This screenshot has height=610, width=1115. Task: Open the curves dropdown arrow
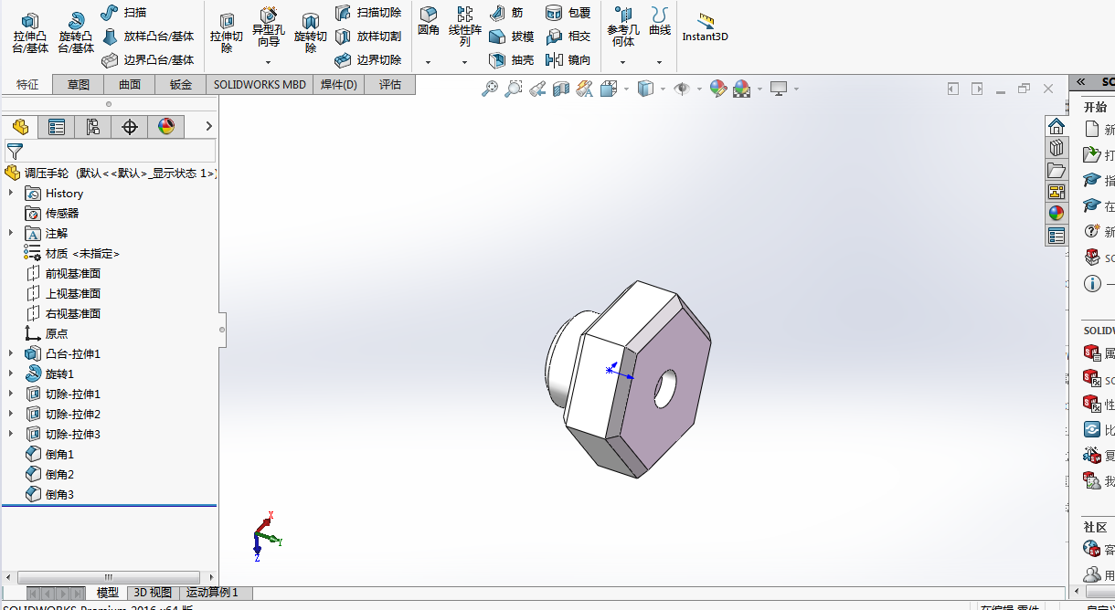tap(659, 62)
